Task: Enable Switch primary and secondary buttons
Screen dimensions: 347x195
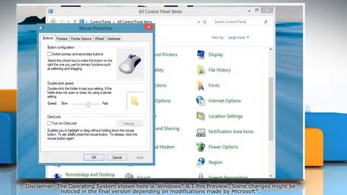Action: tap(49, 54)
